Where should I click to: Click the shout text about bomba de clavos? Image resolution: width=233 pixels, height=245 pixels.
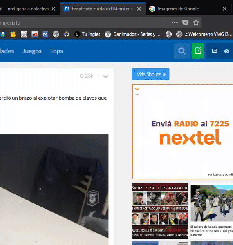click(x=53, y=98)
